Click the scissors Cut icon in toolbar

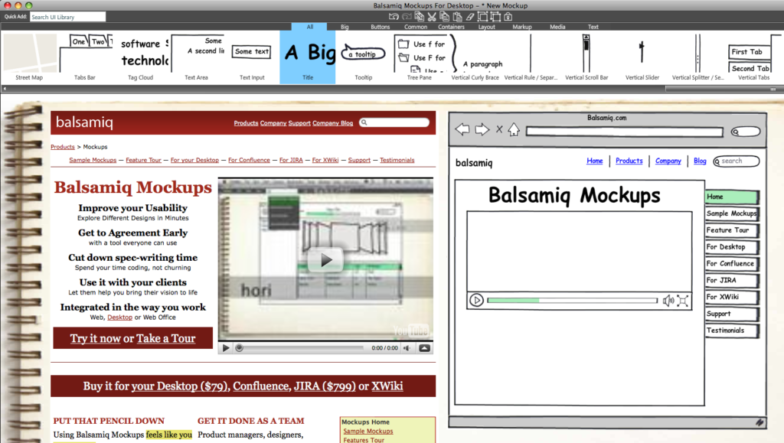pos(431,16)
